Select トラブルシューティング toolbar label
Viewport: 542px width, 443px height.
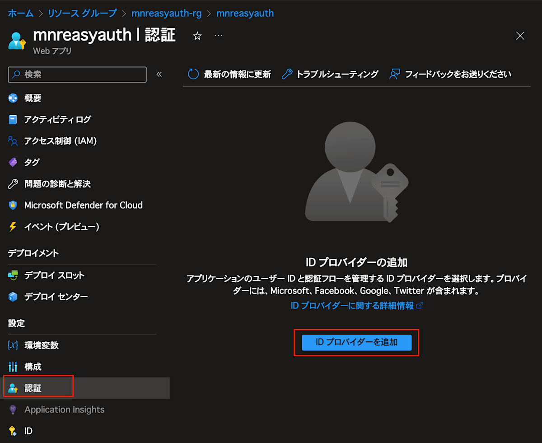[337, 75]
